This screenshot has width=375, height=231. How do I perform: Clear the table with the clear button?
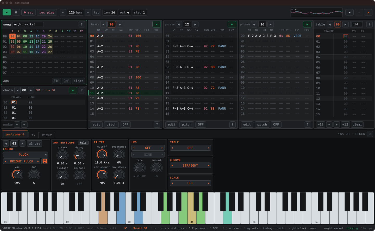pyautogui.click(x=357, y=124)
